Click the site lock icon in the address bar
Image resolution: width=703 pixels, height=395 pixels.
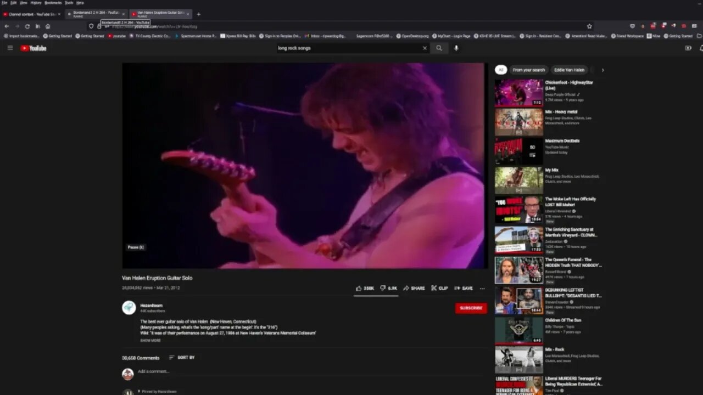click(99, 26)
